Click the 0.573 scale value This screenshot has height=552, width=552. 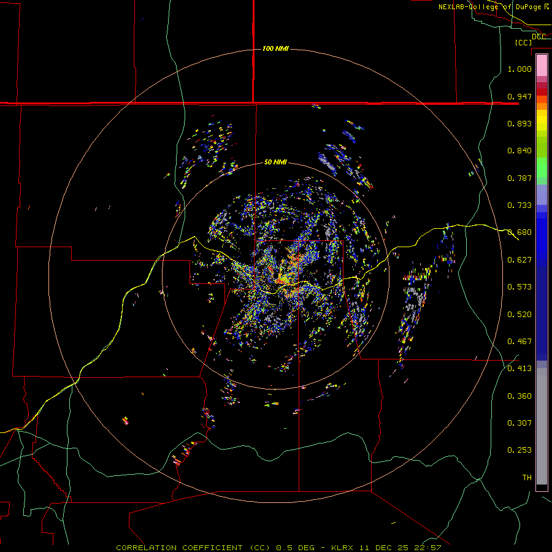(x=519, y=287)
